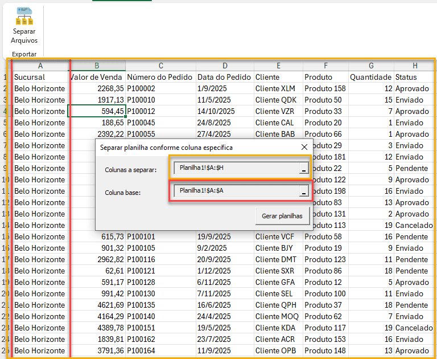Select column A header
Viewport: 437px width, 359px height.
[40, 66]
